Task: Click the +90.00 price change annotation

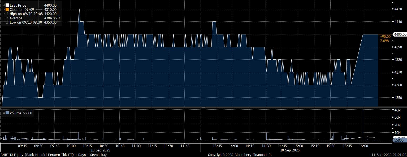Action: pyautogui.click(x=385, y=37)
